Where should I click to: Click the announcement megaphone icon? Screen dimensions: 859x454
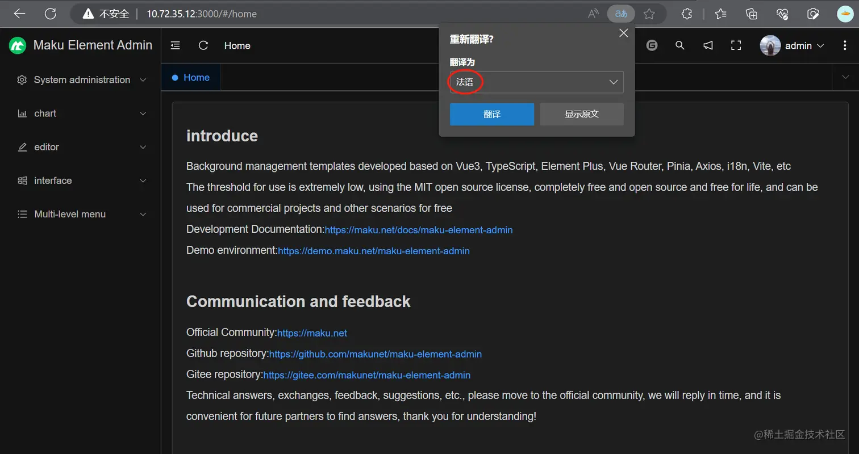[708, 45]
